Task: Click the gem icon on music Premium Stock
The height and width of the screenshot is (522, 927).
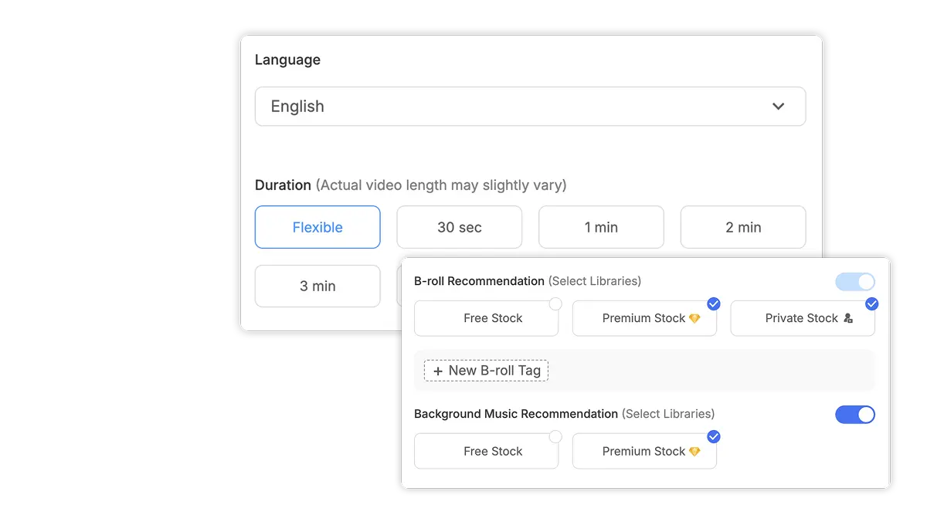Action: click(695, 452)
